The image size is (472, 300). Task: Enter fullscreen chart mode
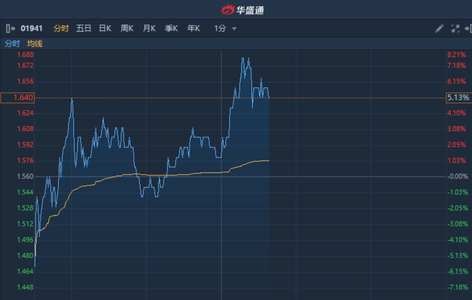click(x=455, y=28)
